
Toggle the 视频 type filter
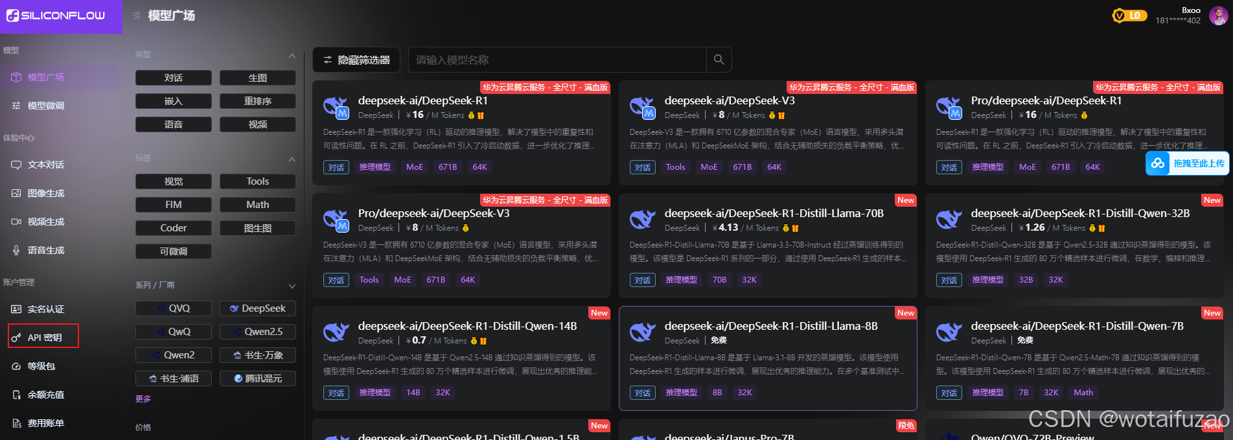pos(258,124)
